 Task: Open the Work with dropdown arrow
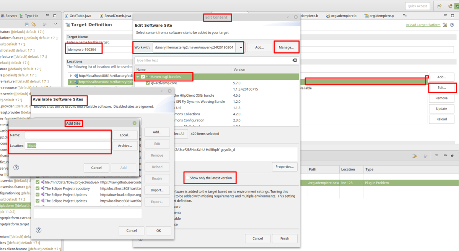point(241,47)
